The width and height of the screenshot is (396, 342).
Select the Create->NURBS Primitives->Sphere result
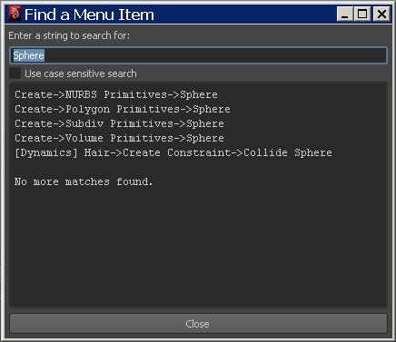[x=116, y=94]
